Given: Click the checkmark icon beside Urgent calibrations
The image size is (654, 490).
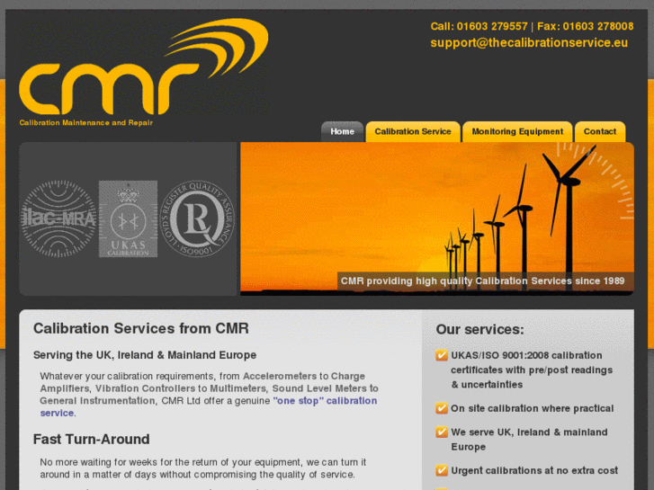Looking at the screenshot, I should pos(442,470).
